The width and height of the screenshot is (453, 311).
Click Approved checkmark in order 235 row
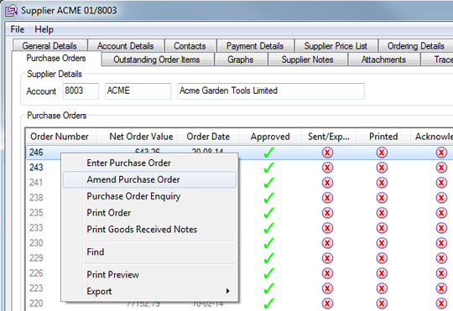269,213
